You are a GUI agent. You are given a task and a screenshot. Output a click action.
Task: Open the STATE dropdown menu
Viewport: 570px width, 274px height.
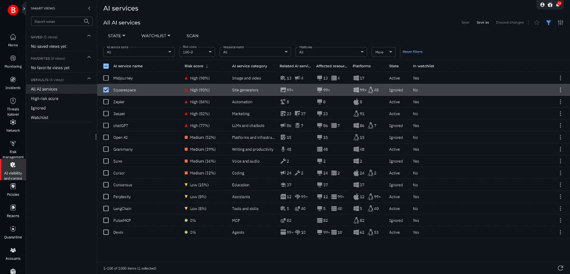(116, 36)
